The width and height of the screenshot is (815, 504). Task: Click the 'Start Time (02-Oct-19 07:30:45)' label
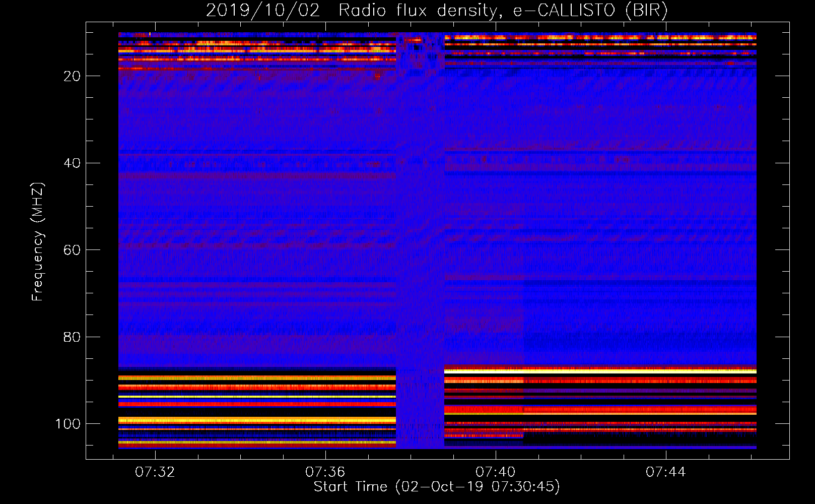(437, 486)
